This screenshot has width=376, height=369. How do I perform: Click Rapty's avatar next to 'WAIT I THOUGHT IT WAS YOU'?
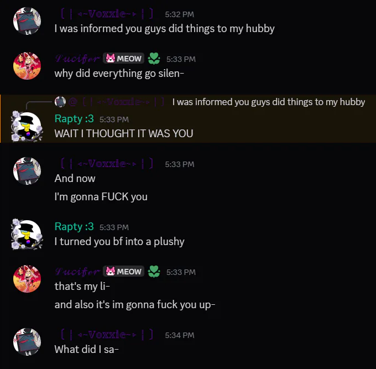(x=27, y=126)
